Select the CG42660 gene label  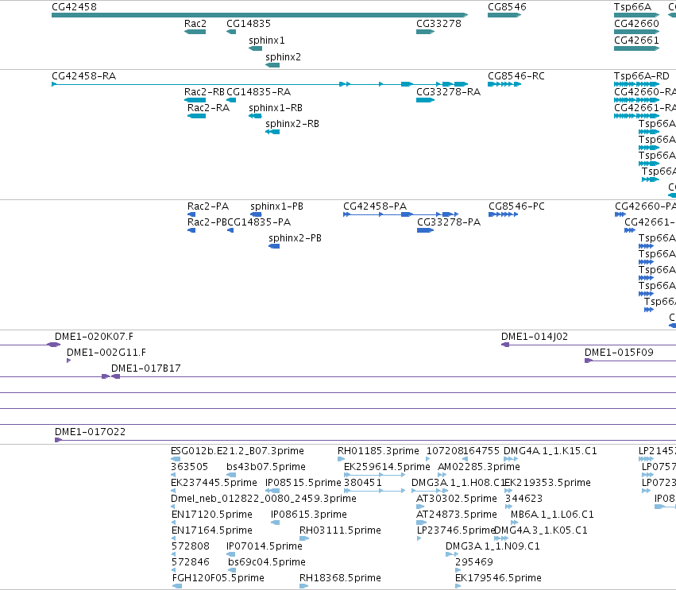pyautogui.click(x=636, y=24)
